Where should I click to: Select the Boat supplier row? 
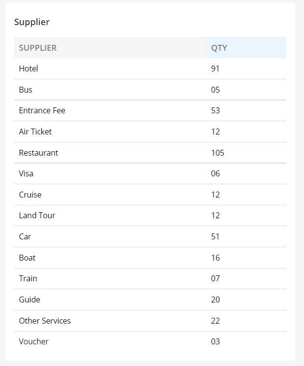[150, 258]
